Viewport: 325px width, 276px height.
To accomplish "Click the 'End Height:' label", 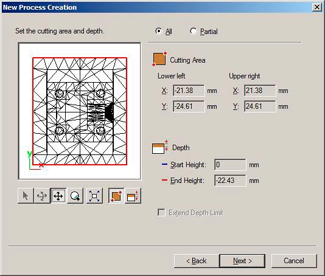I will 187,181.
